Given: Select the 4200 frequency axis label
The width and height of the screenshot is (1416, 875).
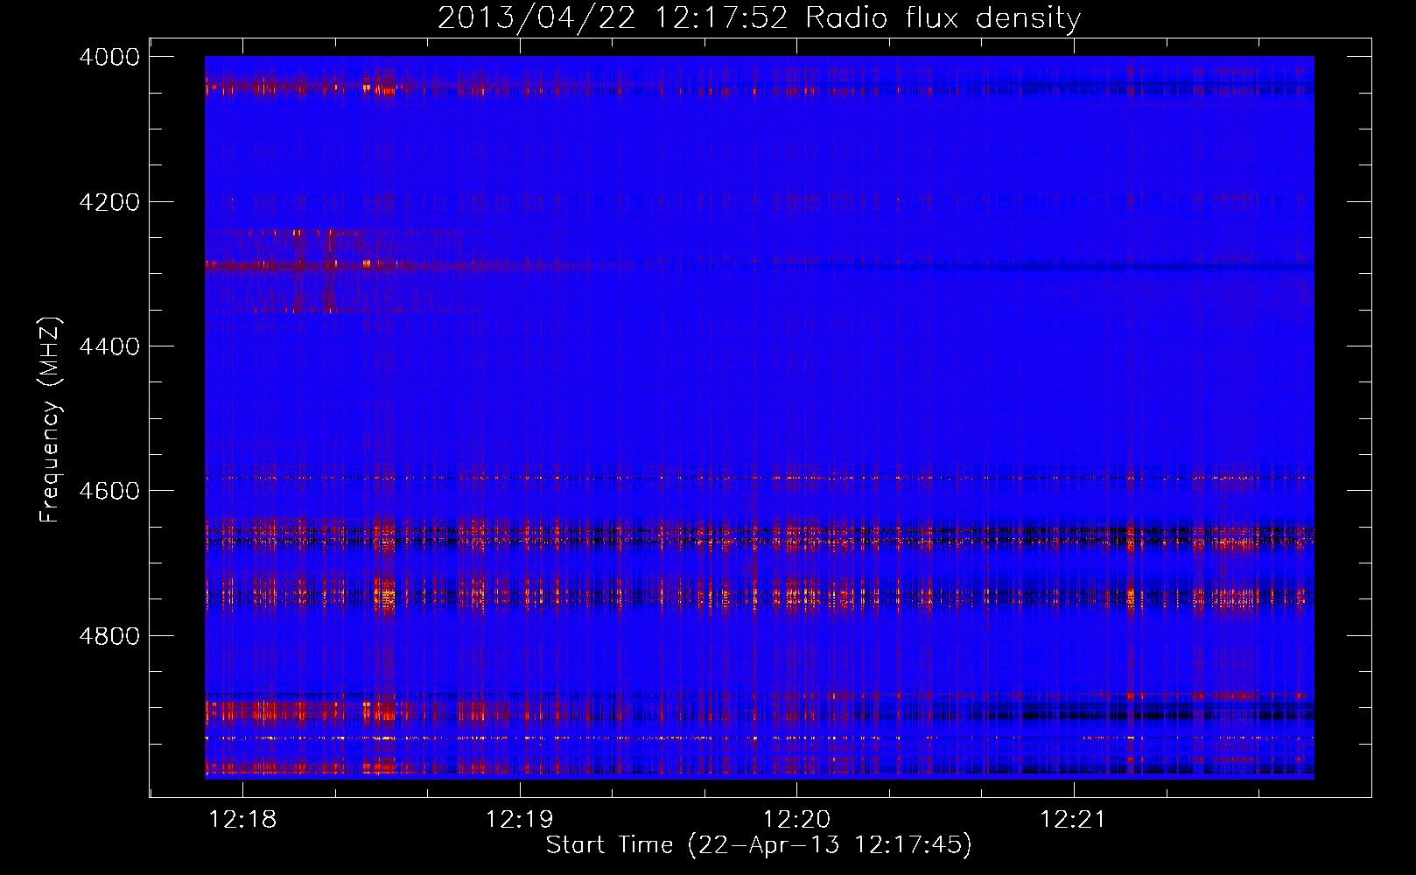Looking at the screenshot, I should 109,202.
